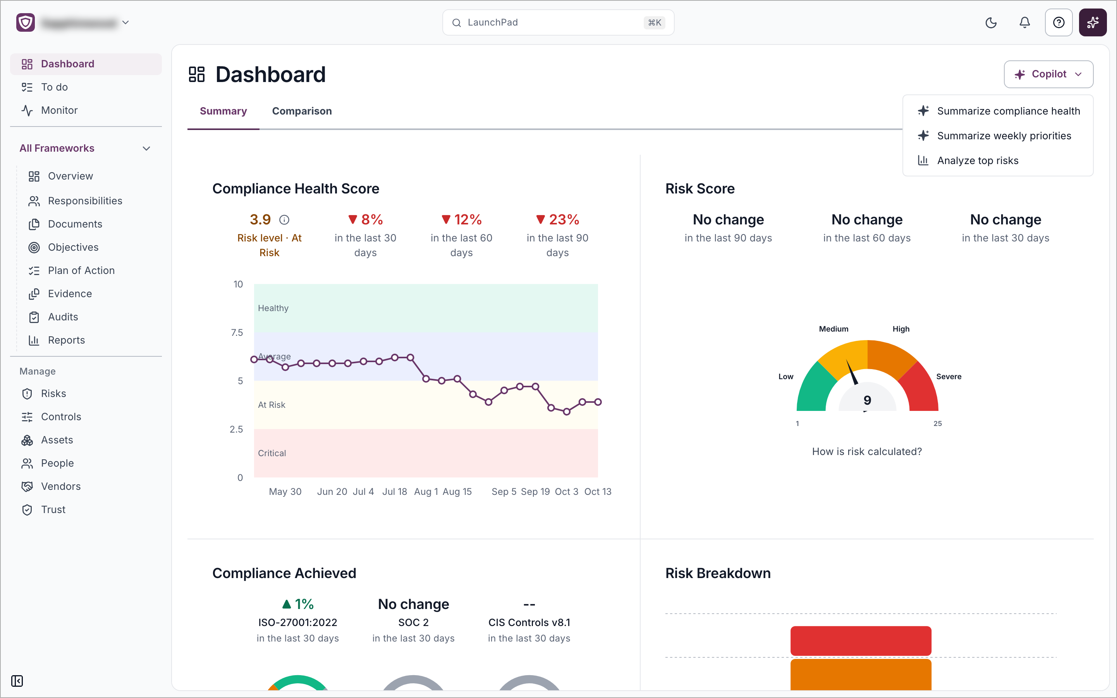
Task: Click the Oct 13 data point on chart
Action: (598, 402)
